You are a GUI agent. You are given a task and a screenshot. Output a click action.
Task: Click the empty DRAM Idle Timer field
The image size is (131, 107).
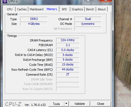tap(68, 79)
